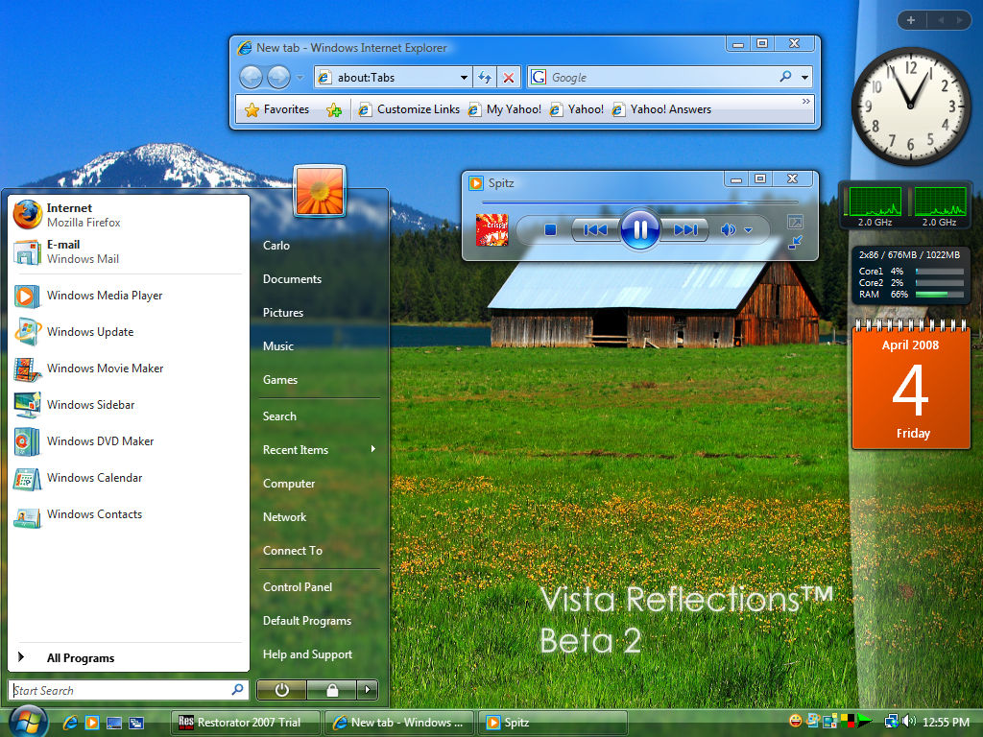
Task: Open search provider dropdown
Action: click(805, 77)
